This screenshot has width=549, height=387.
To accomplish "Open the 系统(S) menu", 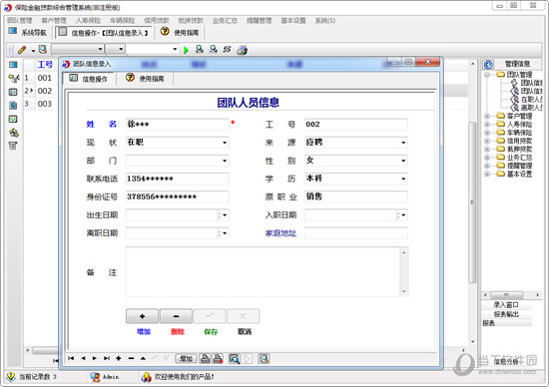I will tap(325, 21).
